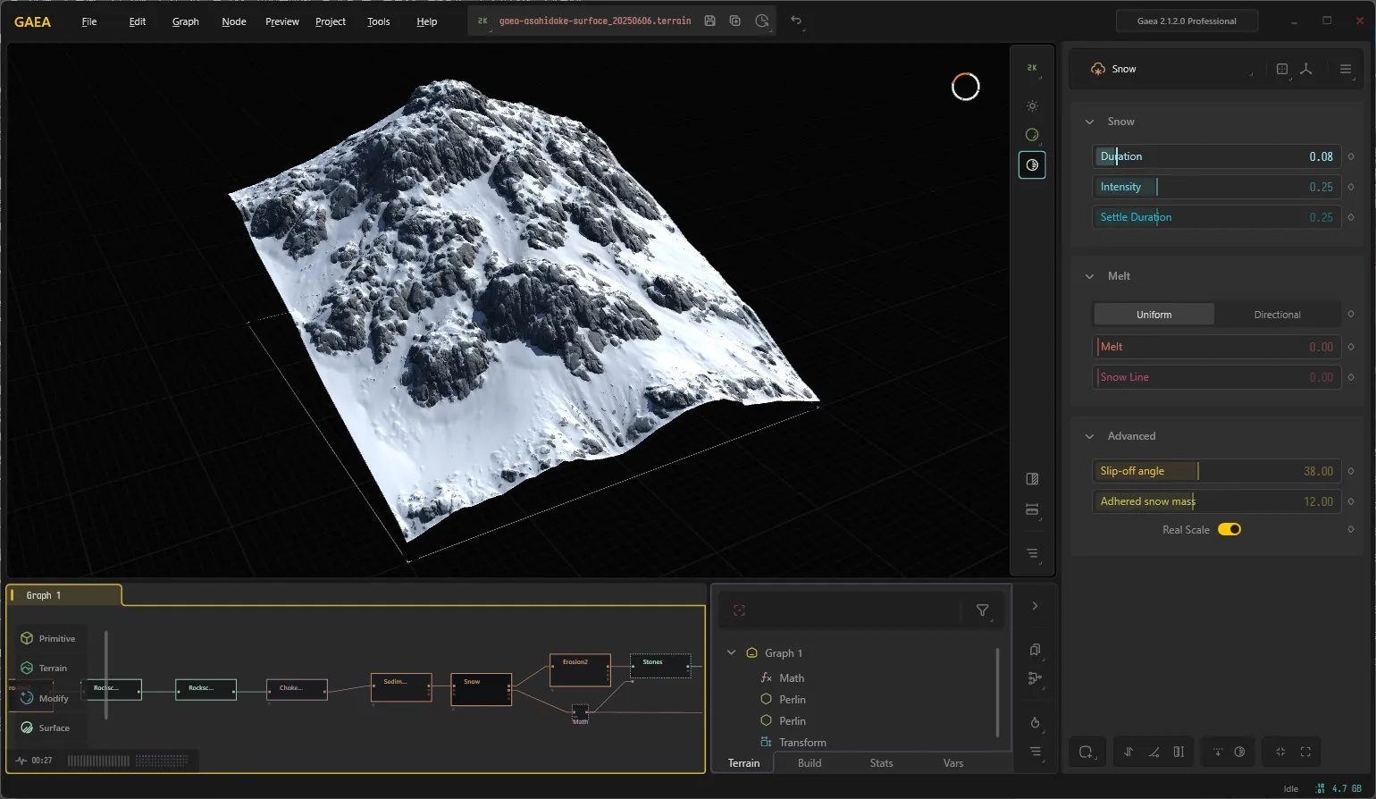Collapse the Graph 1 tree item
This screenshot has width=1376, height=799.
(731, 652)
